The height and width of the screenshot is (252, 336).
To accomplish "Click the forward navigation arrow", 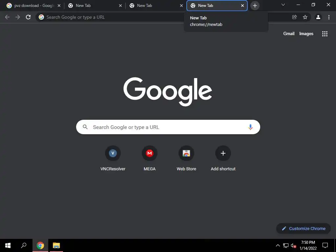I will coord(18,17).
